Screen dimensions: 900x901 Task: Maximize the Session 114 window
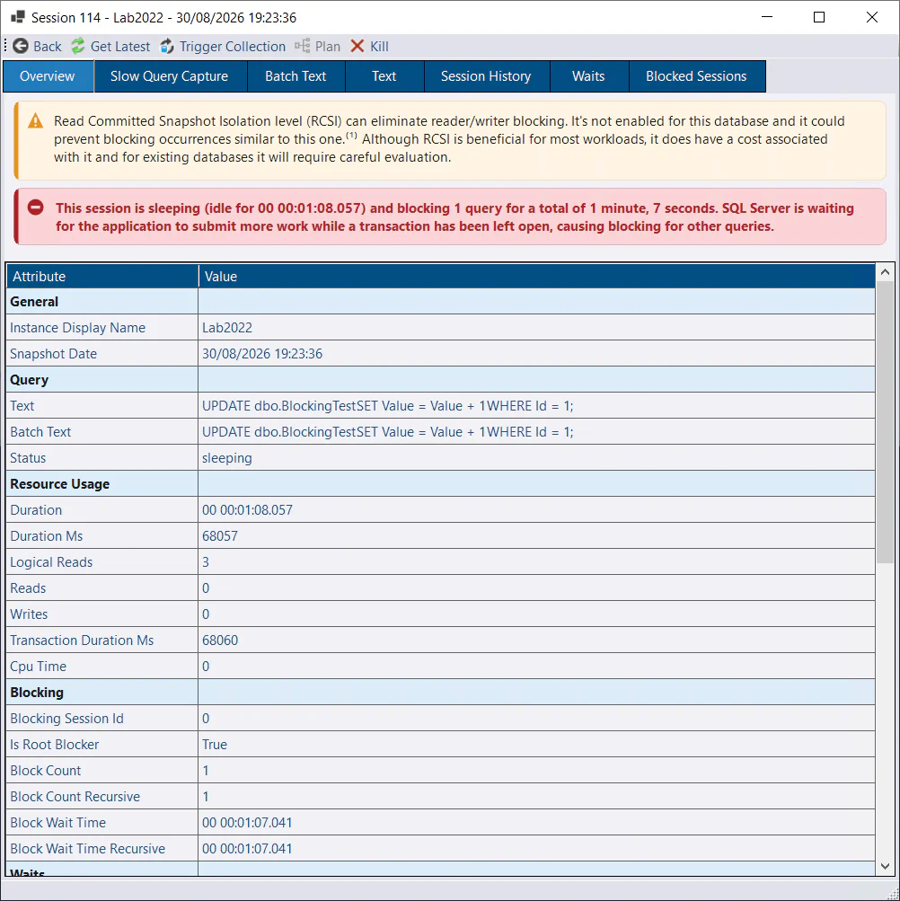pyautogui.click(x=819, y=17)
